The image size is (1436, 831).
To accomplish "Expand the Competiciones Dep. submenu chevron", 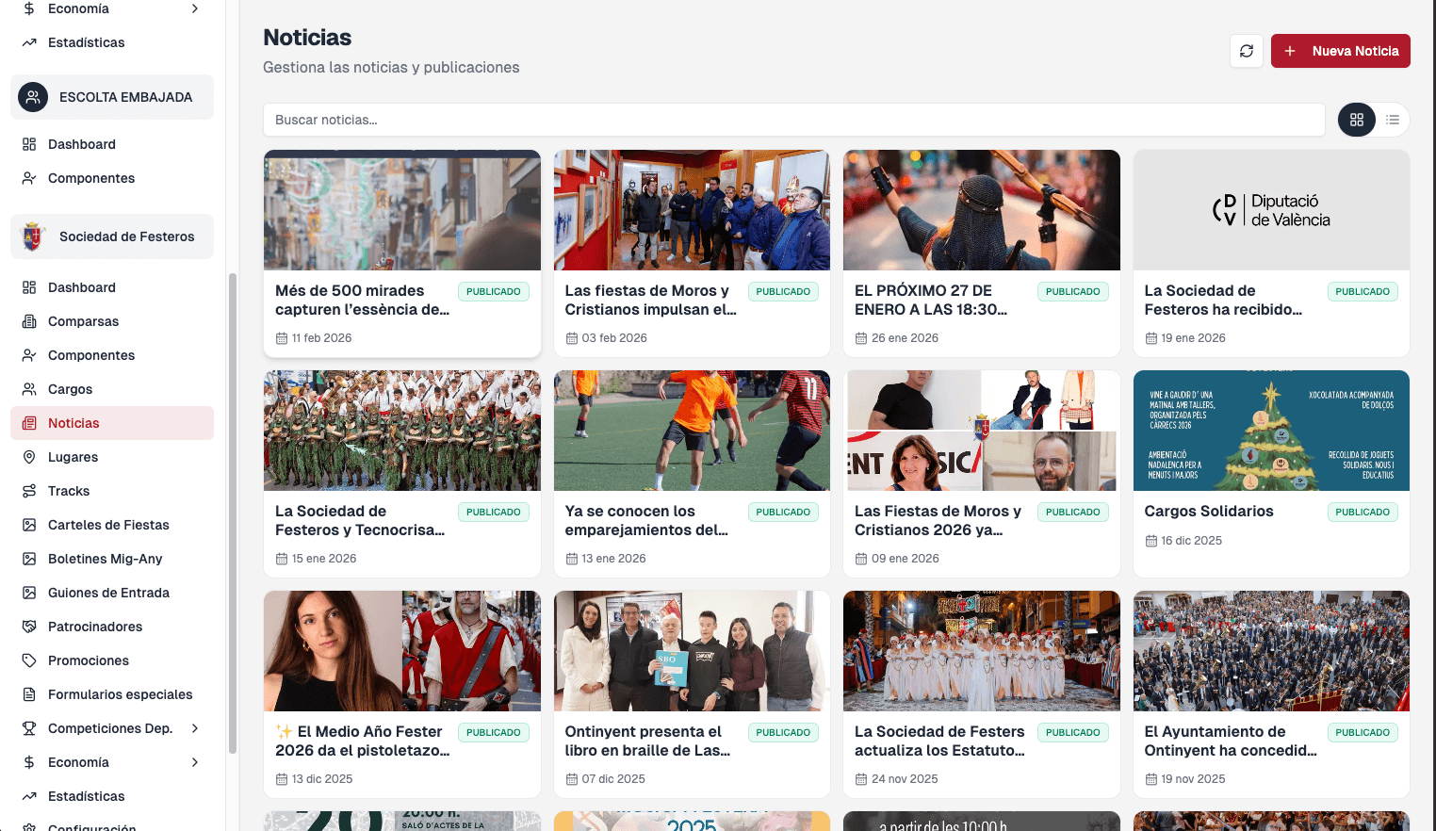I will (x=195, y=728).
